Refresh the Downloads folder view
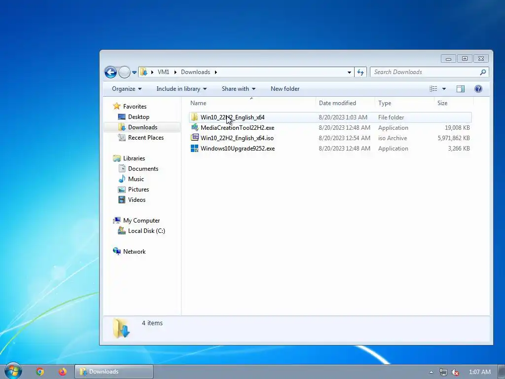Viewport: 505px width, 379px height. pos(361,72)
